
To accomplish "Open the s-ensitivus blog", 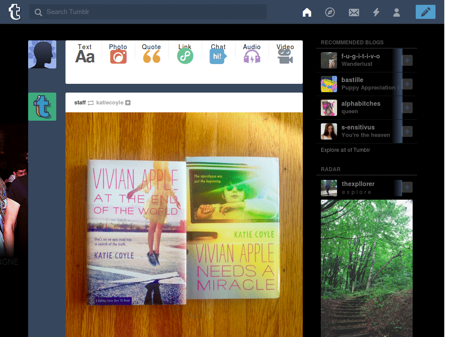I will tap(358, 127).
